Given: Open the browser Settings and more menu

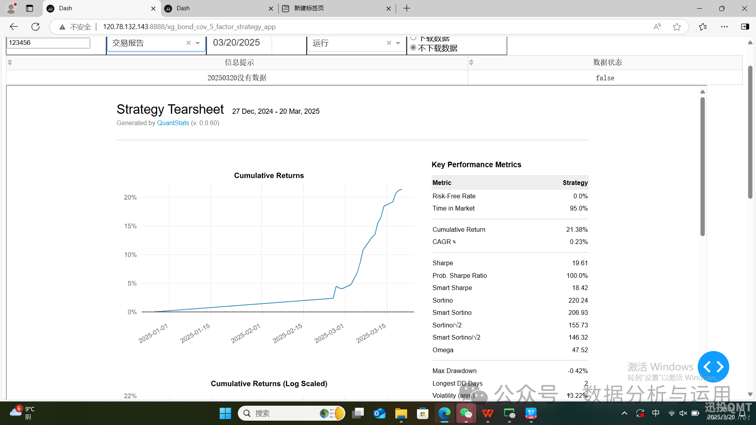Looking at the screenshot, I should [x=724, y=27].
